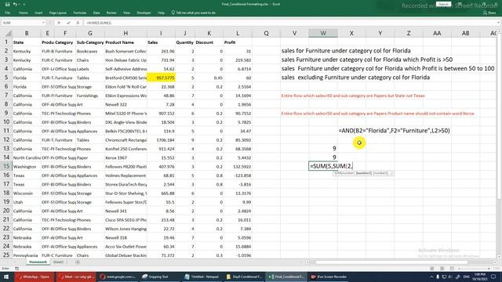The height and width of the screenshot is (282, 502).
Task: Click text 'sales for Furniture under category col for Florida'
Action: [x=346, y=51]
